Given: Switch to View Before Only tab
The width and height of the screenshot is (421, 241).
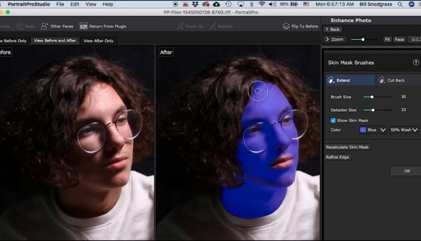Looking at the screenshot, I should click(14, 41).
